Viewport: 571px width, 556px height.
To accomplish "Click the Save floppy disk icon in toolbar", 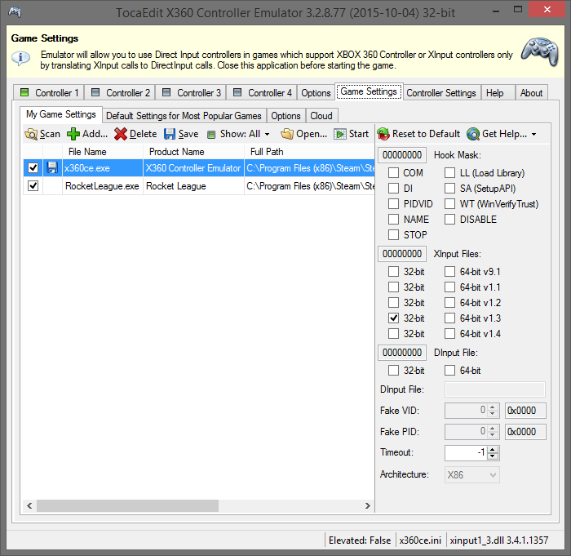I will (170, 134).
